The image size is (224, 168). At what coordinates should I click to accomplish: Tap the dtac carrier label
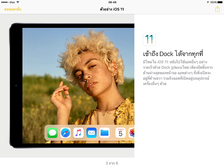12,2
